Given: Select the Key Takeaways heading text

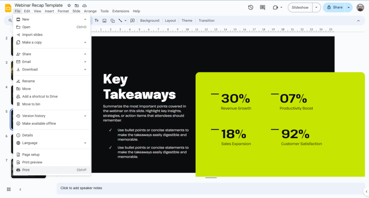Looking at the screenshot, I should [x=139, y=86].
